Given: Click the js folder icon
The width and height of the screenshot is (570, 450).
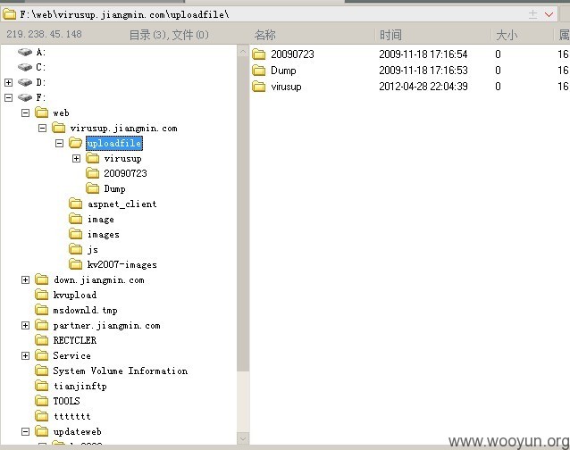Looking at the screenshot, I should 76,249.
